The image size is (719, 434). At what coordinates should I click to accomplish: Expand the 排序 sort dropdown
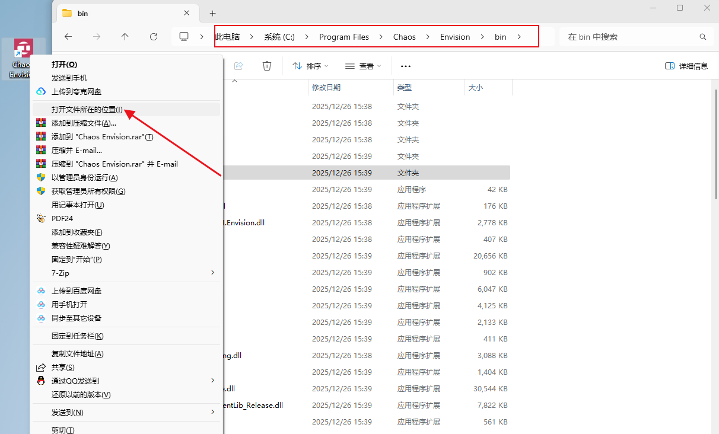point(310,66)
